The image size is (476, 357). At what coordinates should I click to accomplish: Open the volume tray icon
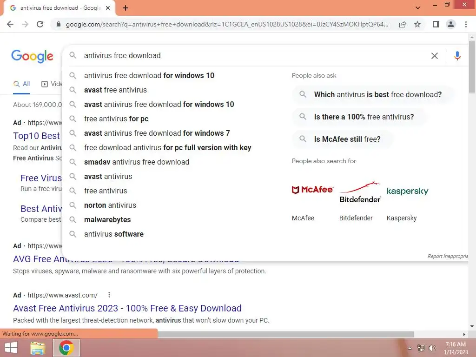(x=432, y=348)
